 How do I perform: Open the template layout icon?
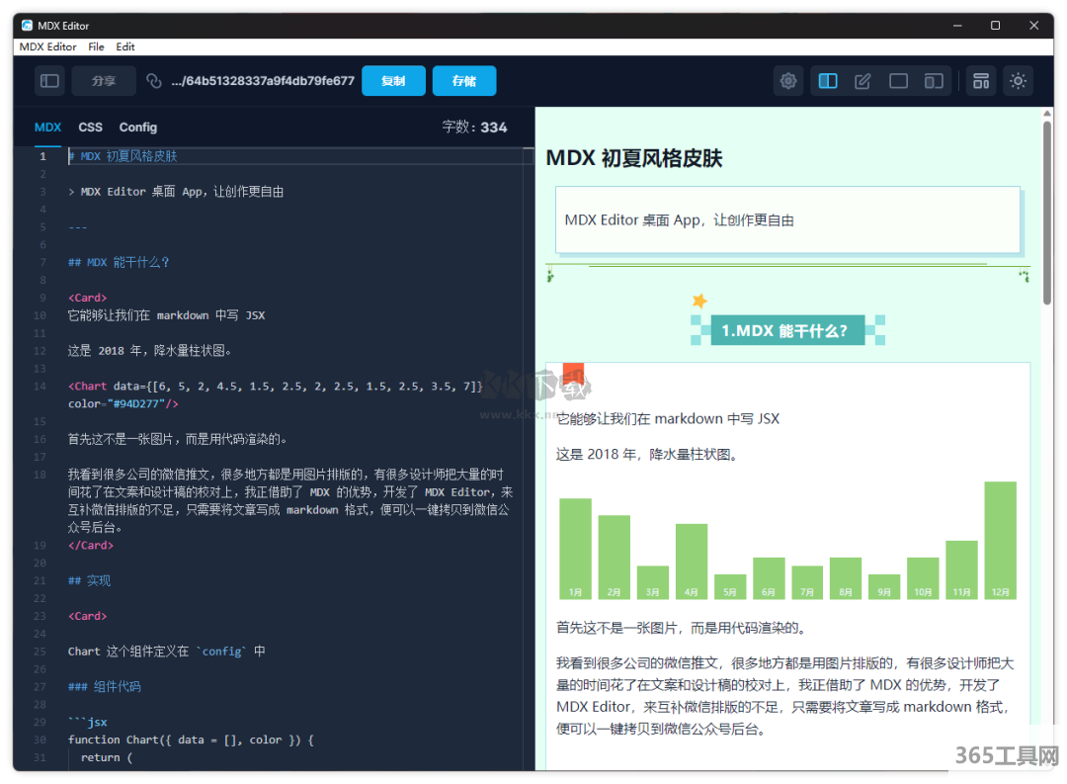[981, 81]
